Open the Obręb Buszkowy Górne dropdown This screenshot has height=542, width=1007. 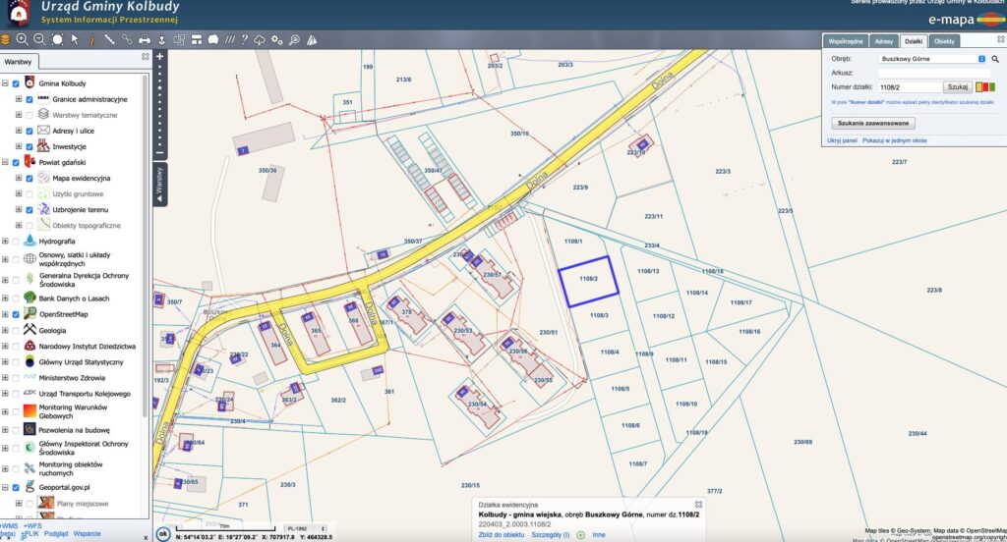[x=932, y=59]
